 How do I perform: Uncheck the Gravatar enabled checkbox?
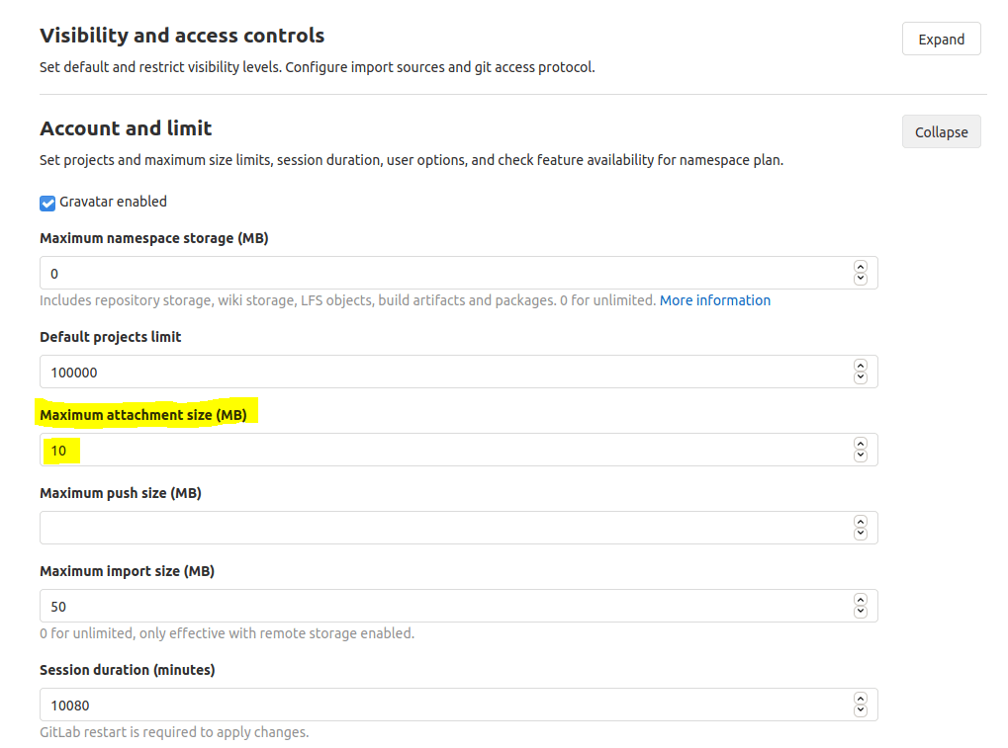pos(47,203)
